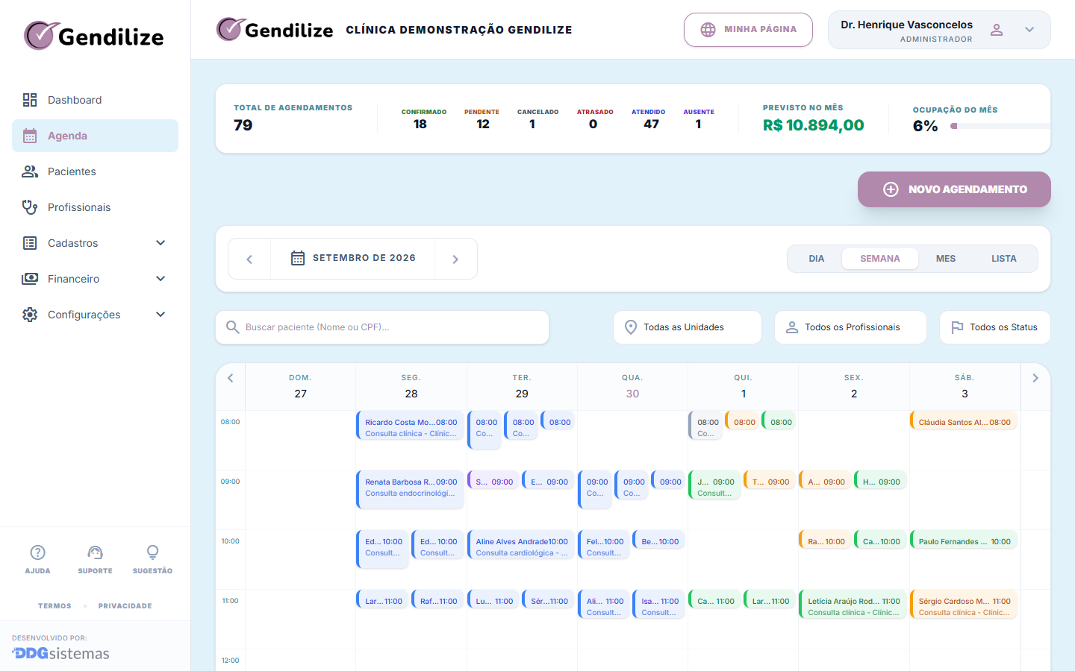1075x671 pixels.
Task: Click the Confirmado count 18
Action: tap(420, 125)
